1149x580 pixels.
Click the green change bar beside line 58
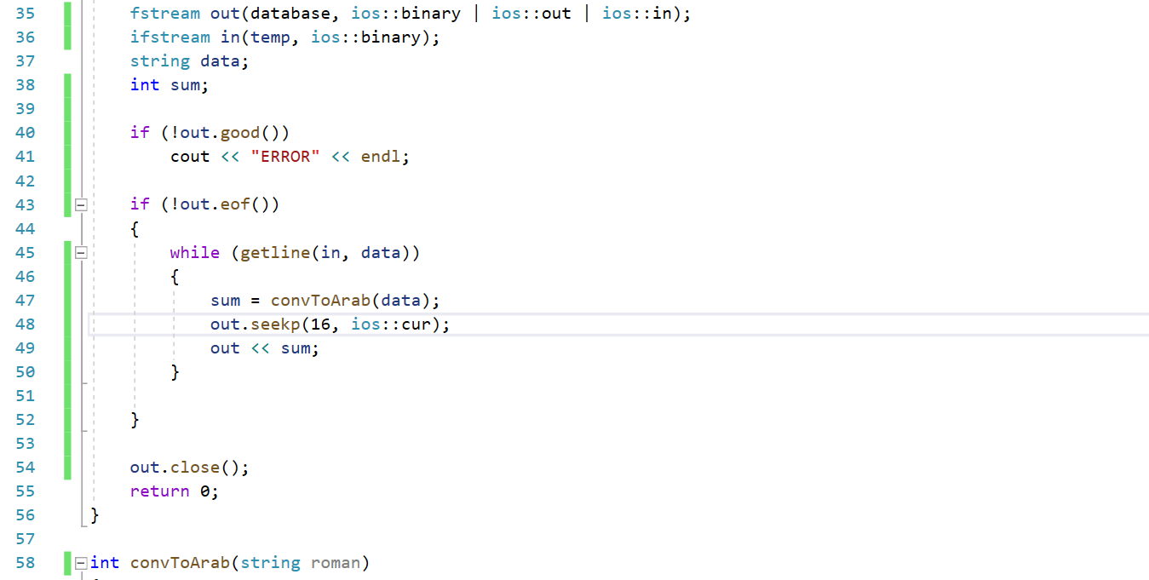[x=67, y=562]
